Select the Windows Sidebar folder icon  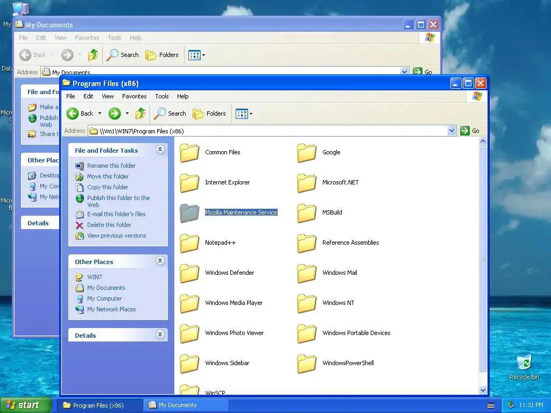[x=189, y=364]
